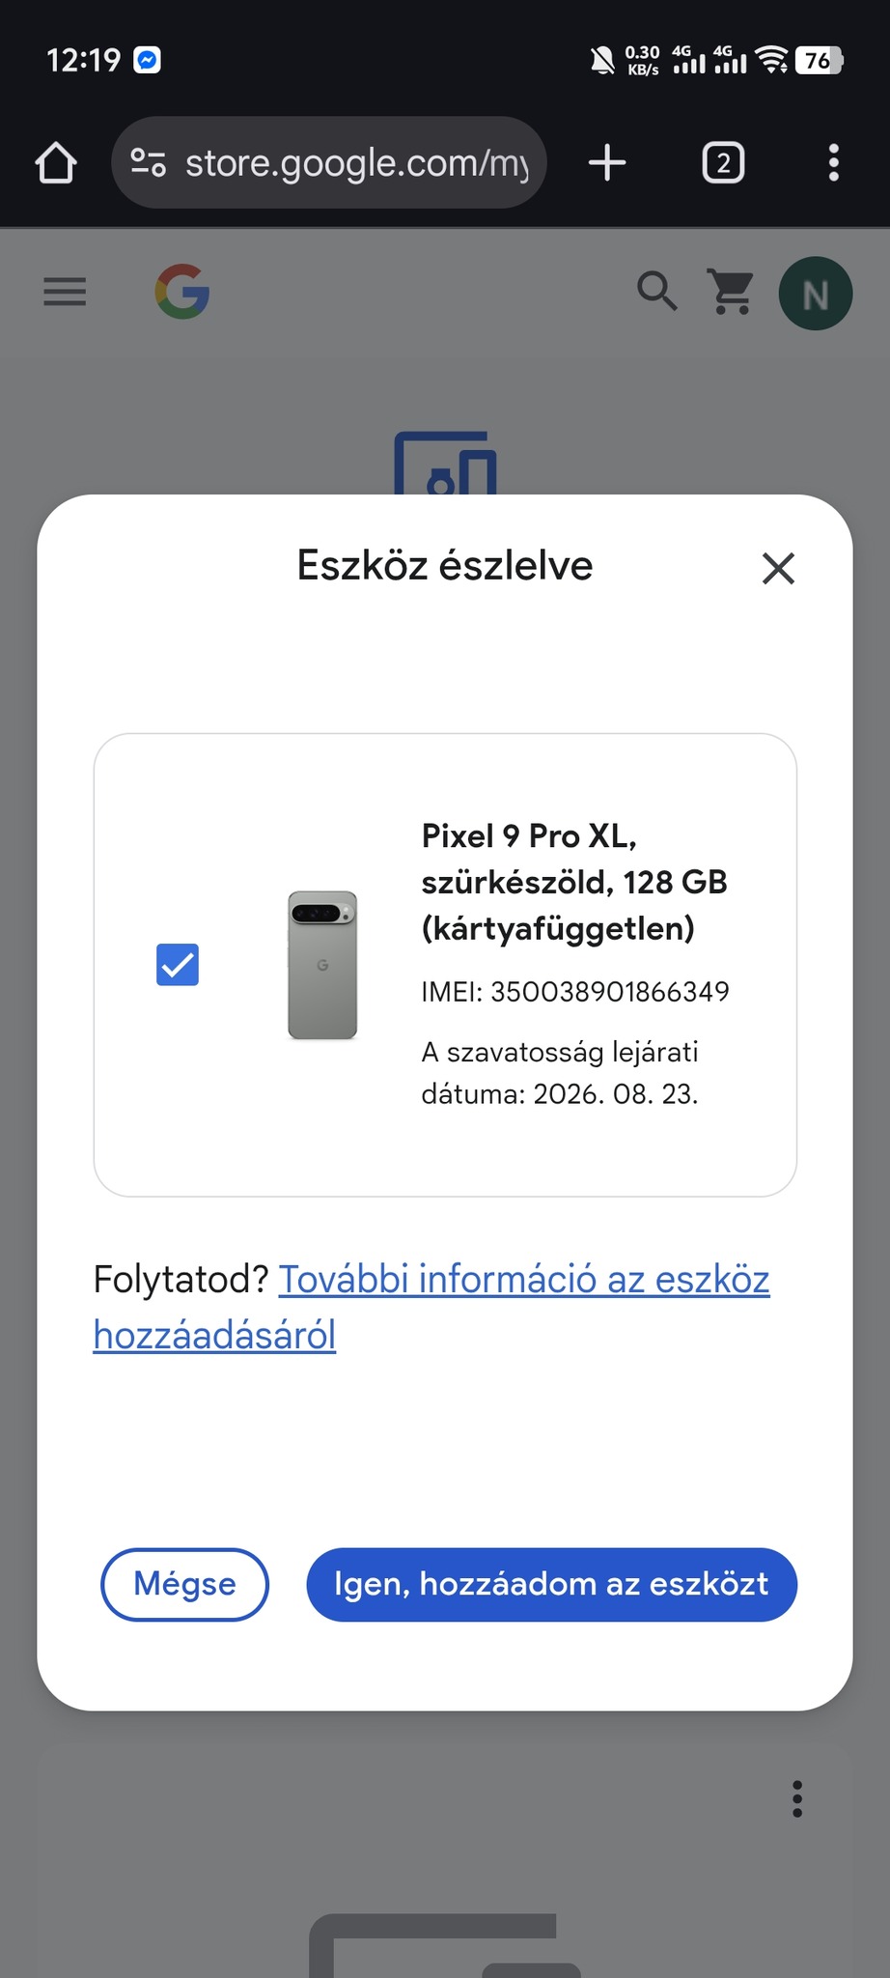Open the tab switcher showing 2 tabs
The width and height of the screenshot is (890, 1978).
[723, 162]
